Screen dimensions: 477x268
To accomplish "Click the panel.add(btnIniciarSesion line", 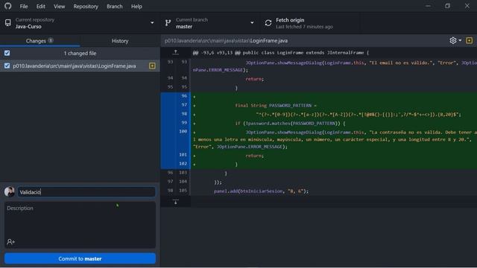I will [261, 191].
